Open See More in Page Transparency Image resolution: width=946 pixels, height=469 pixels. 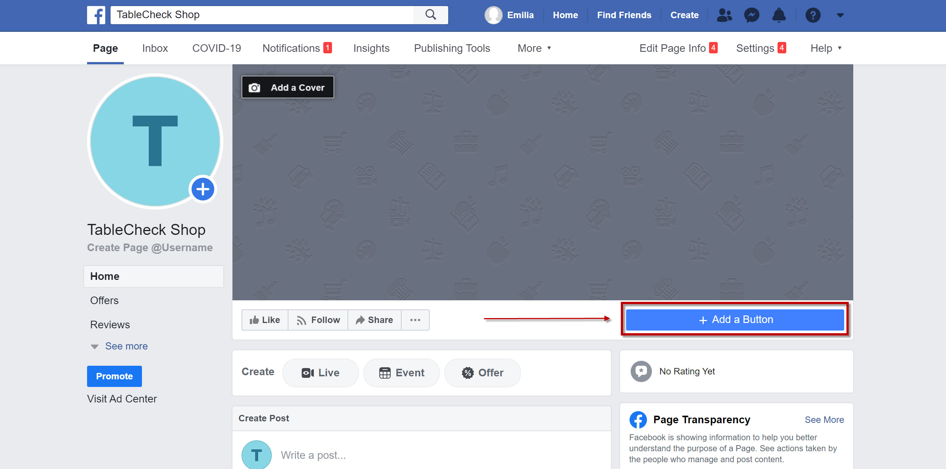click(824, 420)
